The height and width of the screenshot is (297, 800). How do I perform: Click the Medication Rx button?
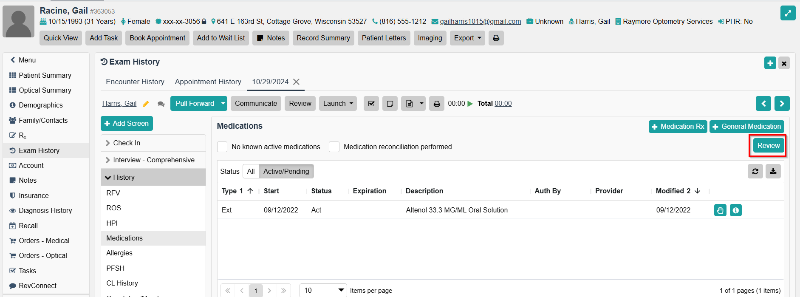[x=678, y=127]
